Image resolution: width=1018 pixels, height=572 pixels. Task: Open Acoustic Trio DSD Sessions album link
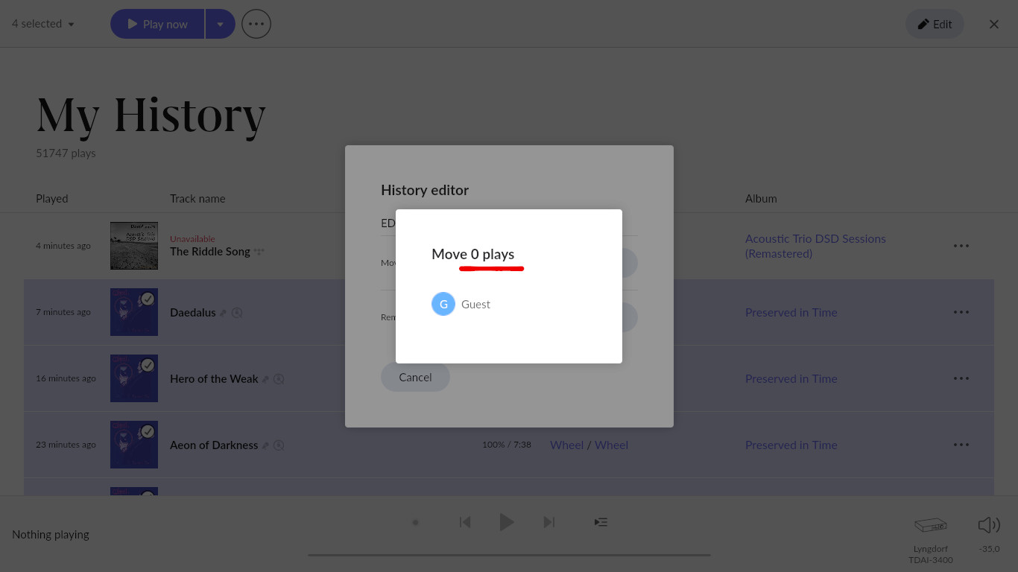click(815, 246)
